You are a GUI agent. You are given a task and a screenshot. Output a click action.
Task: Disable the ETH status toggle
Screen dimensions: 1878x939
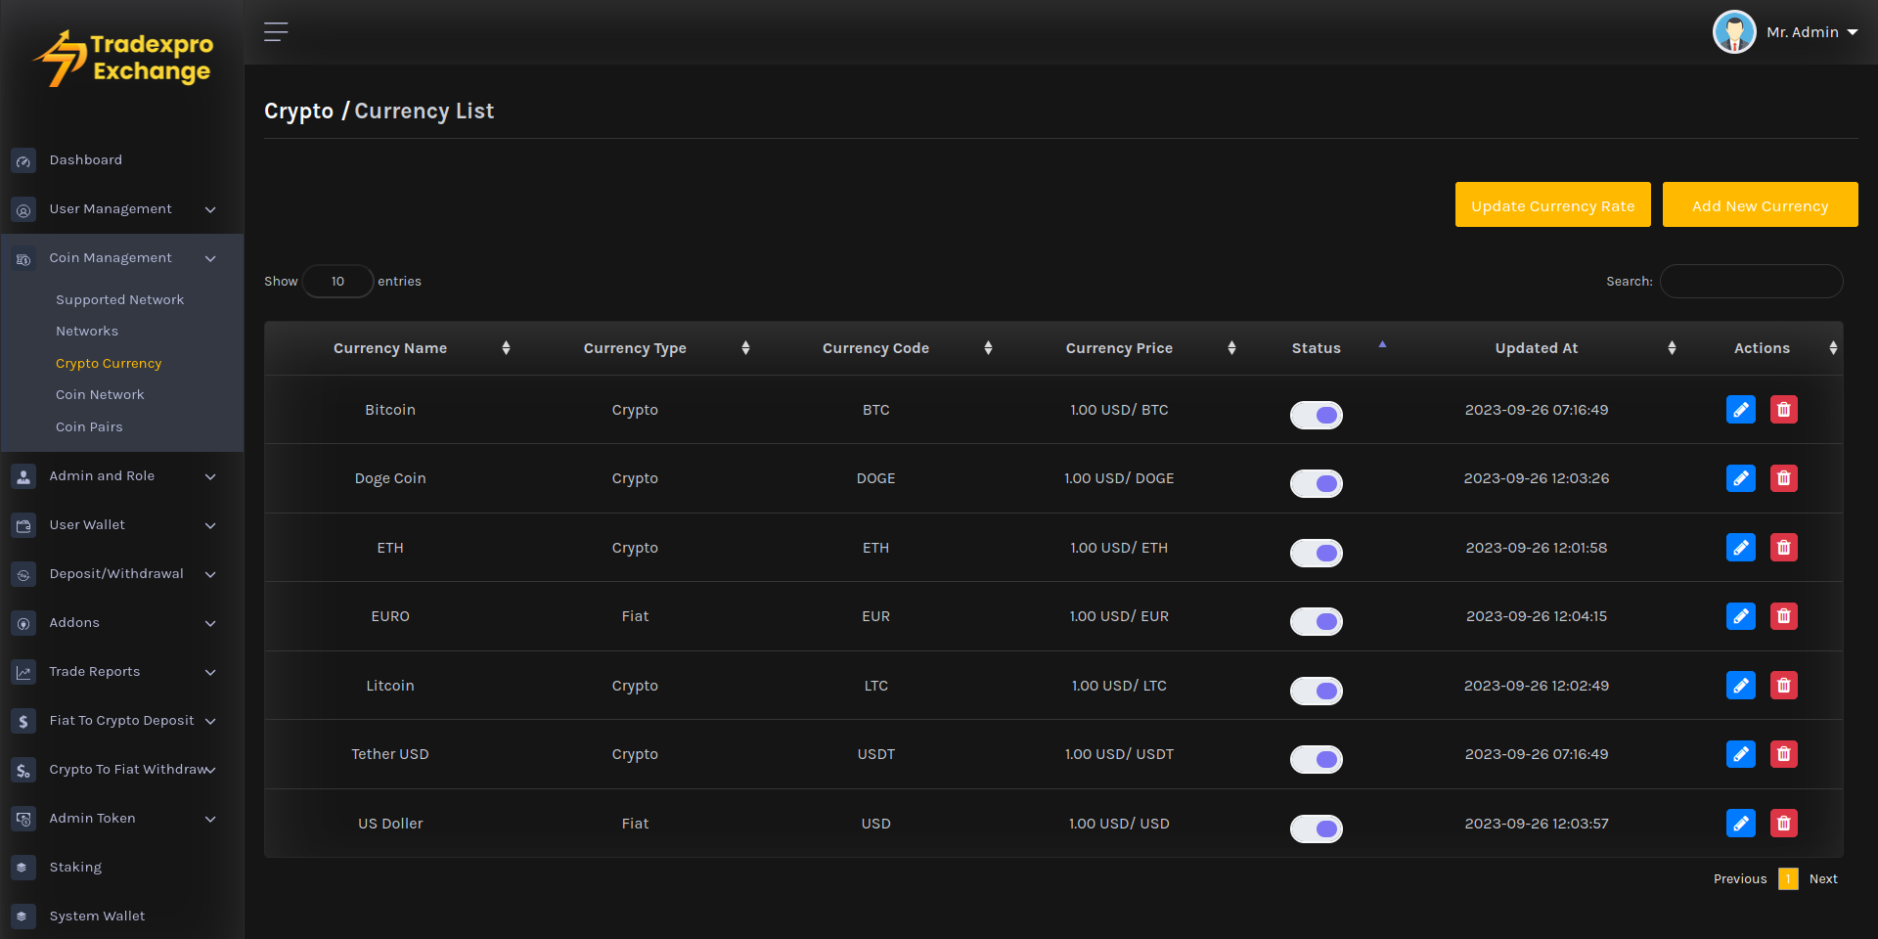click(1316, 553)
